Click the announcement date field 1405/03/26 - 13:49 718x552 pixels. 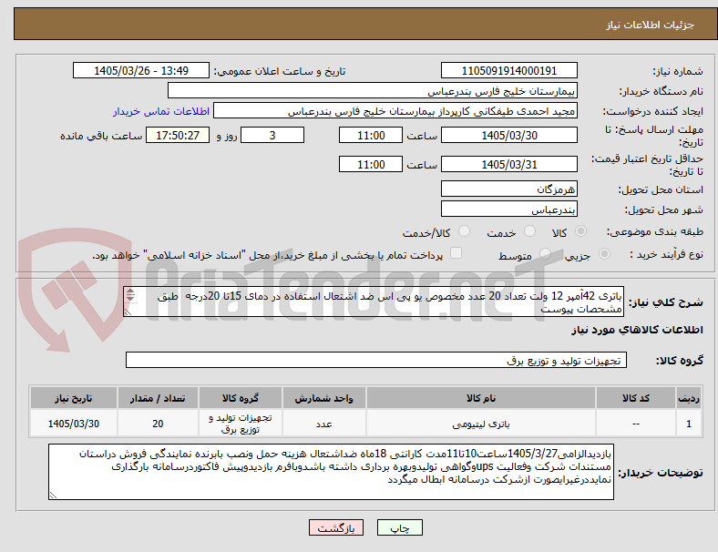[x=141, y=71]
